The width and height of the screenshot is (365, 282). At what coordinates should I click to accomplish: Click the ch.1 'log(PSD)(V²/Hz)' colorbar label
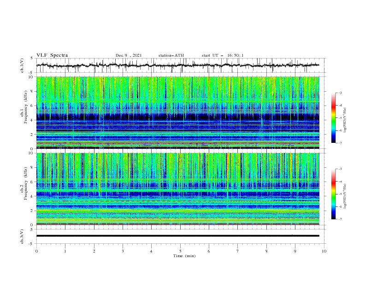coord(345,120)
